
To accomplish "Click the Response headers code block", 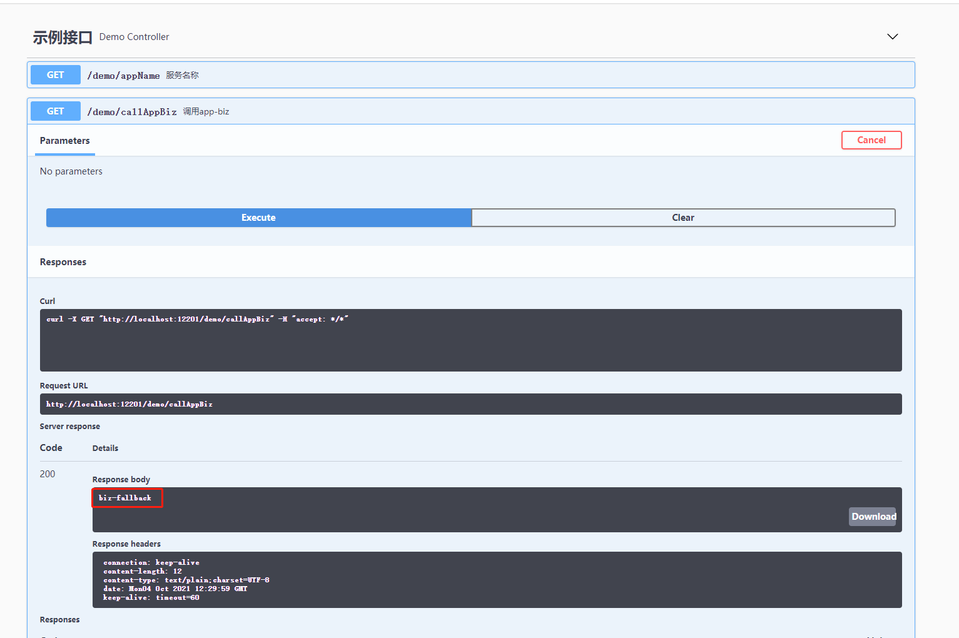I will point(497,580).
